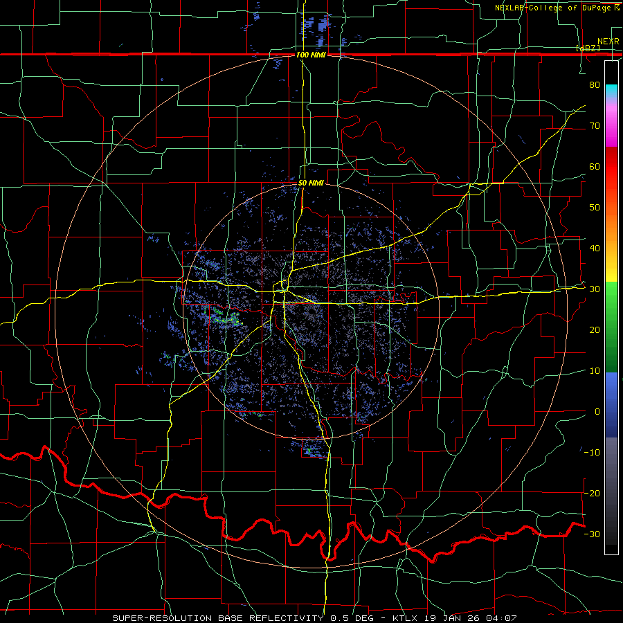This screenshot has width=623, height=623.
Task: Click the 40 value on the dBZ scale
Action: (595, 249)
